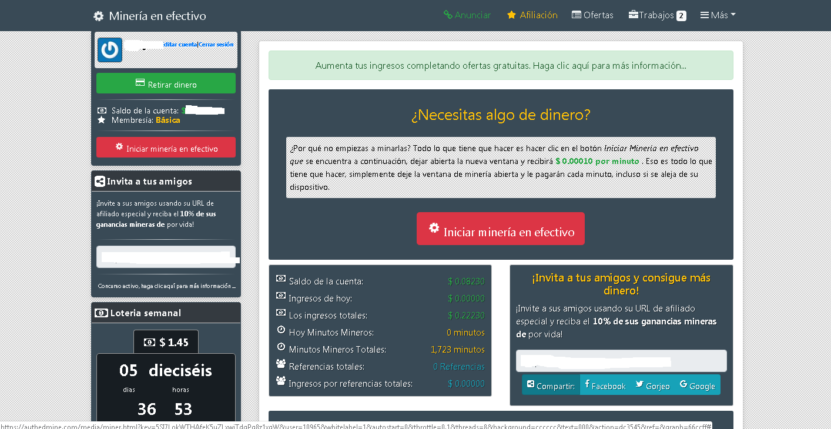The image size is (831, 429).
Task: Click the people icon beside Ingresos por referencias totales
Action: tap(281, 381)
